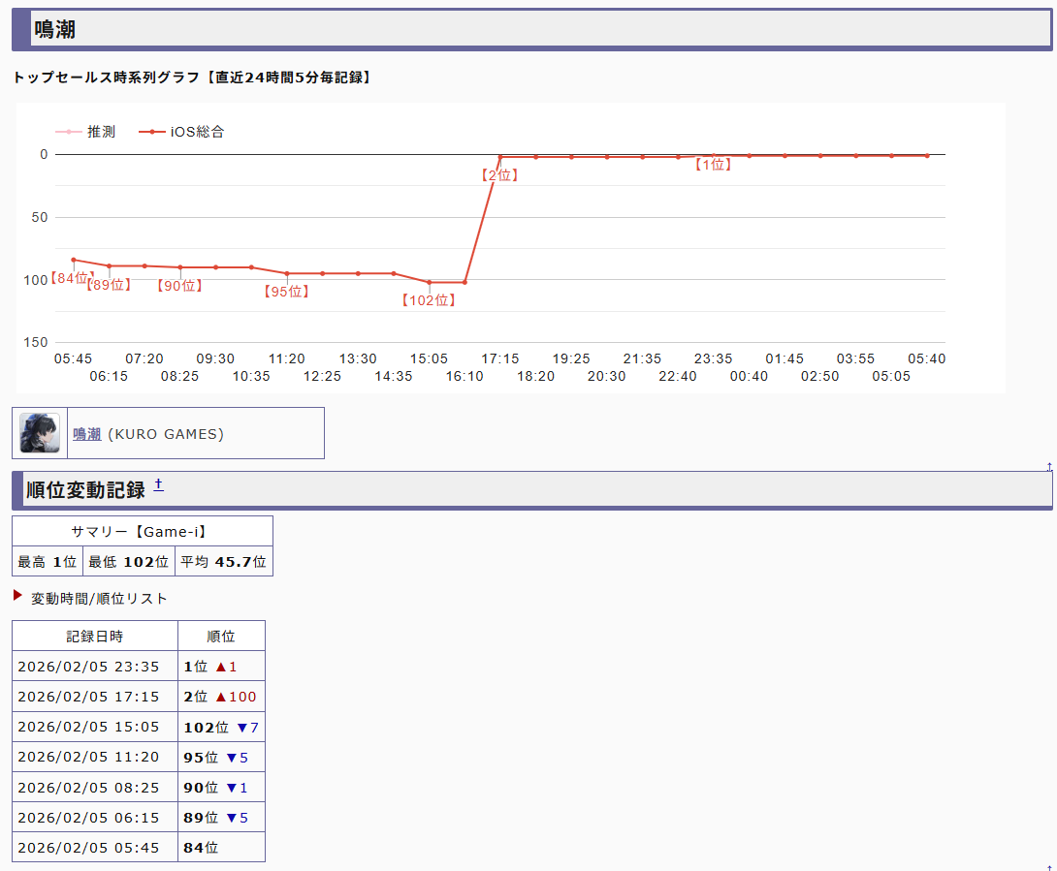Click the 記録日時 column header
The width and height of the screenshot is (1057, 871).
pyautogui.click(x=95, y=636)
